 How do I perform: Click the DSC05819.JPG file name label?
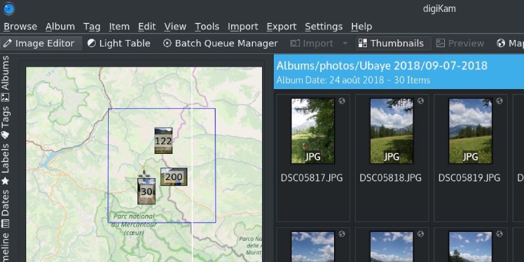469,178
